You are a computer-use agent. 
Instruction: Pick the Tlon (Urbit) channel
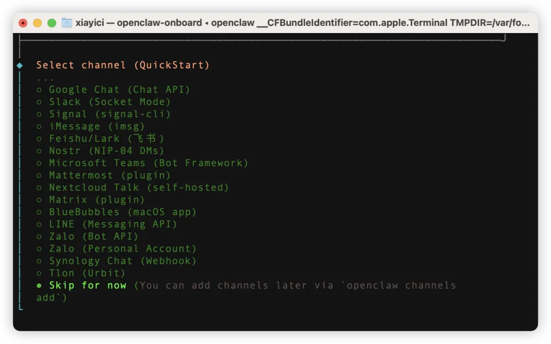(87, 273)
